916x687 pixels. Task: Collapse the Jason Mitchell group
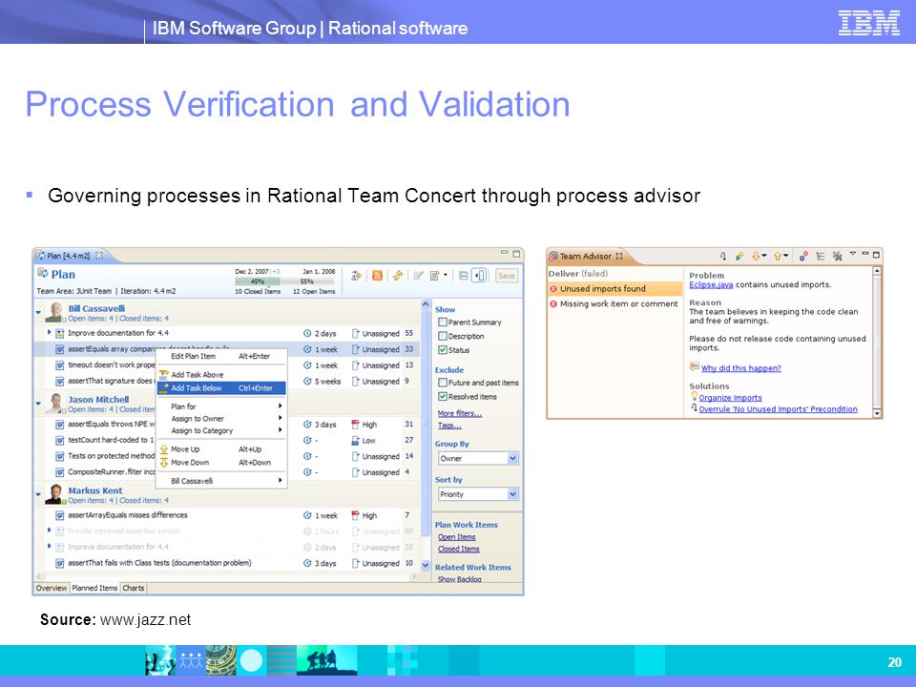tap(38, 403)
